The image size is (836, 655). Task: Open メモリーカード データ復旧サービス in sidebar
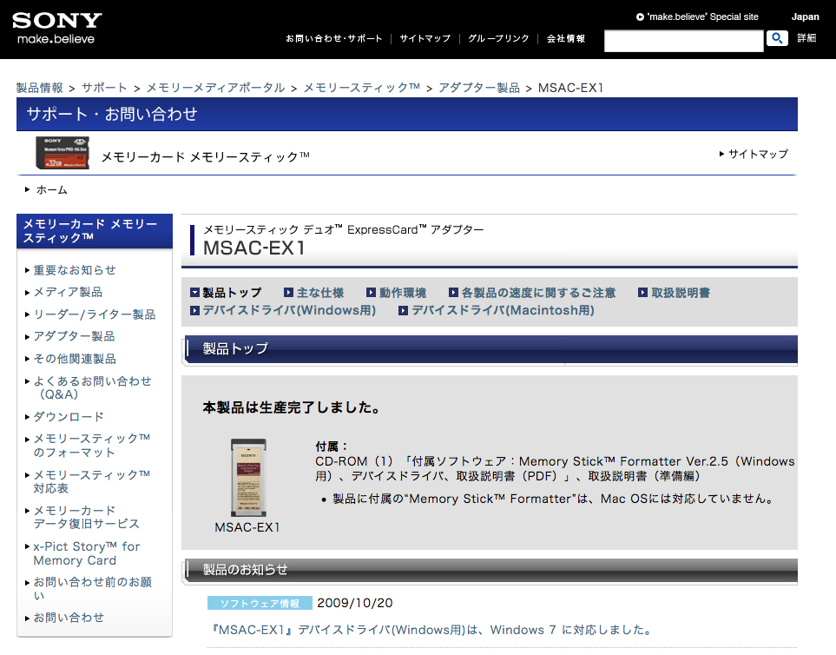click(x=86, y=517)
